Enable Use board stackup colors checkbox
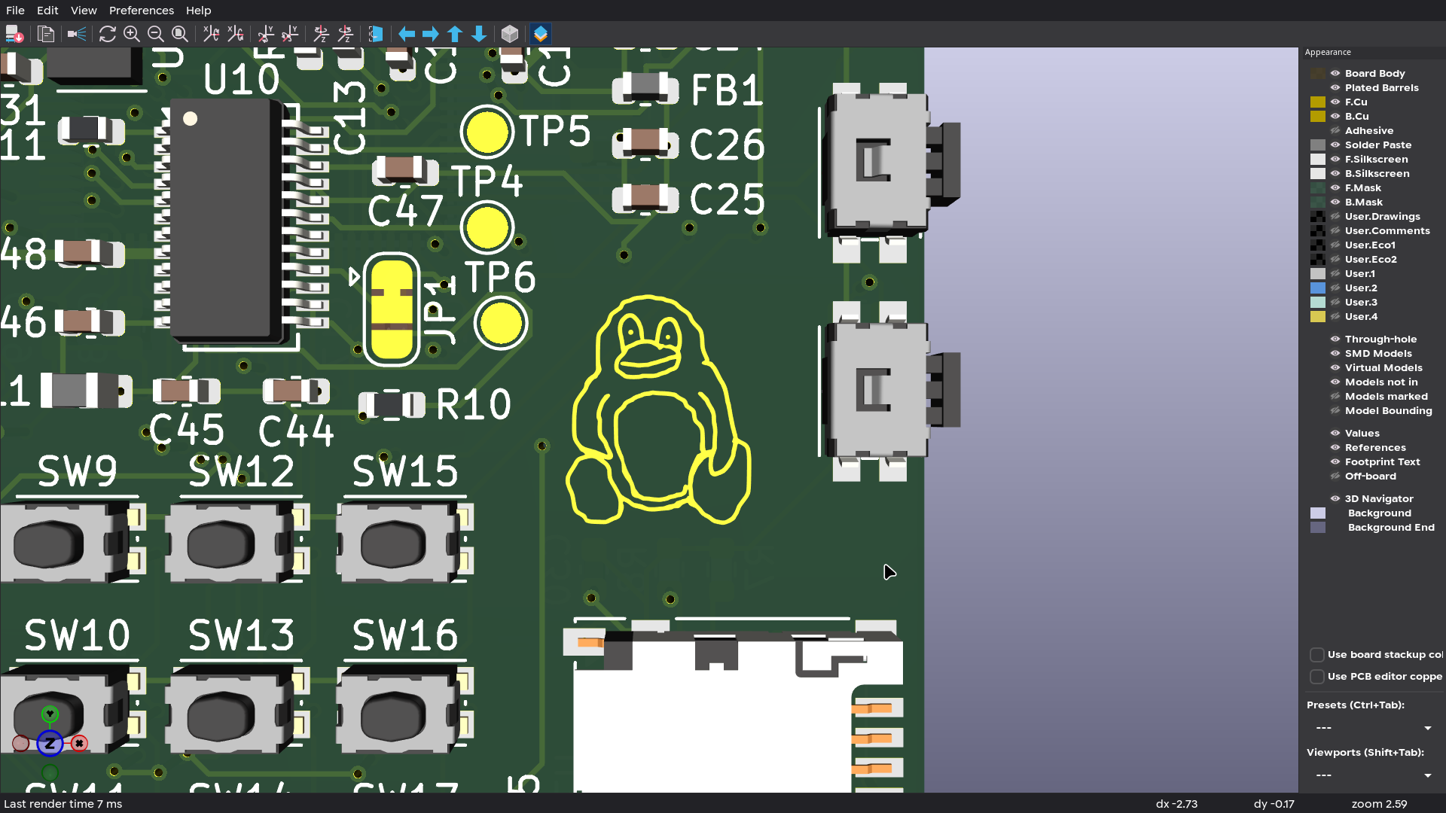The image size is (1446, 813). point(1317,655)
